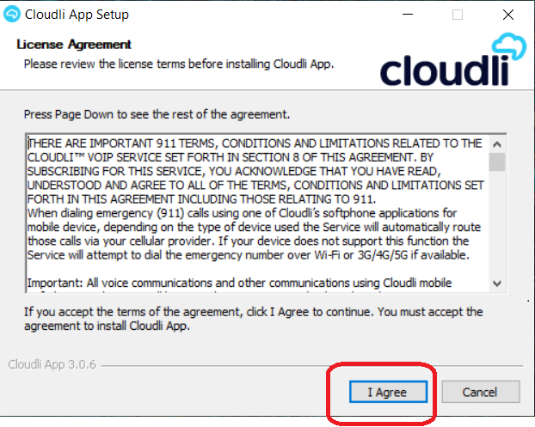
Task: Click the 'Please review the license terms' subtitle
Action: [179, 64]
